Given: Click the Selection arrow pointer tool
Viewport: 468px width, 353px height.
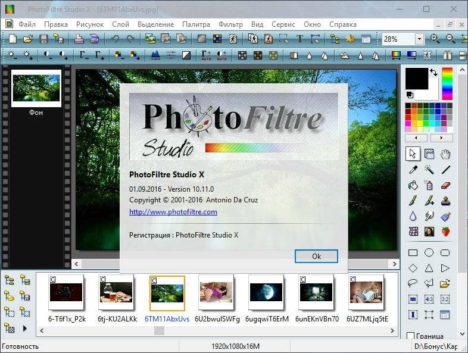Looking at the screenshot, I should coord(413,154).
